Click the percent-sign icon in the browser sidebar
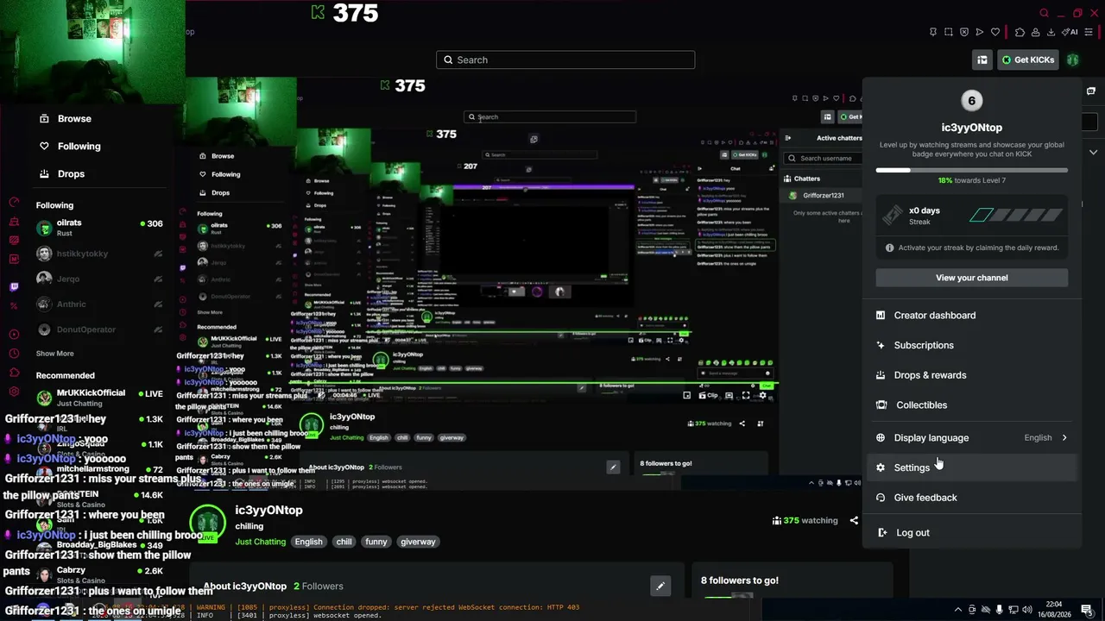The height and width of the screenshot is (621, 1105). pyautogui.click(x=14, y=306)
